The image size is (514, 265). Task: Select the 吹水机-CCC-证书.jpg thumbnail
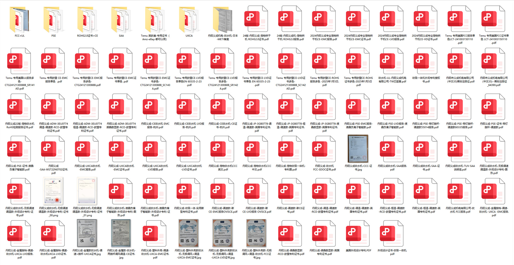[358, 149]
